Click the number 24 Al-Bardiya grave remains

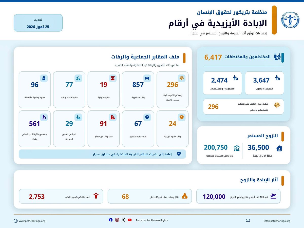tap(173, 124)
